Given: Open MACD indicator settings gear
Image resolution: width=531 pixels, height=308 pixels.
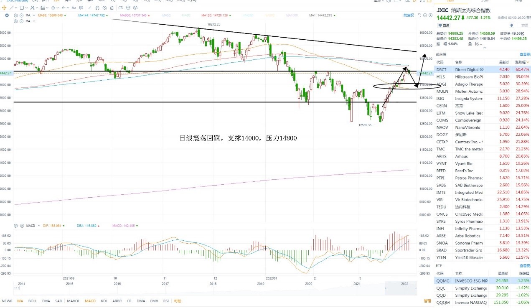Looking at the screenshot, I should [15, 226].
